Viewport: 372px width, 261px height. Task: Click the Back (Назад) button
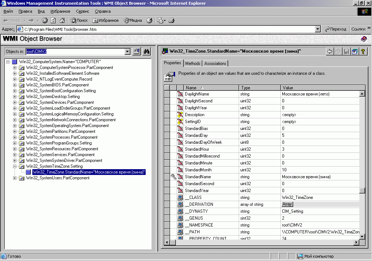click(12, 20)
